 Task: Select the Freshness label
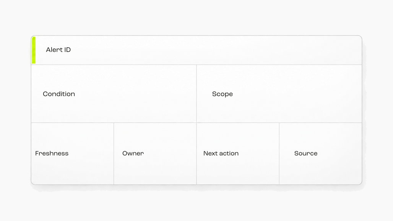click(52, 153)
